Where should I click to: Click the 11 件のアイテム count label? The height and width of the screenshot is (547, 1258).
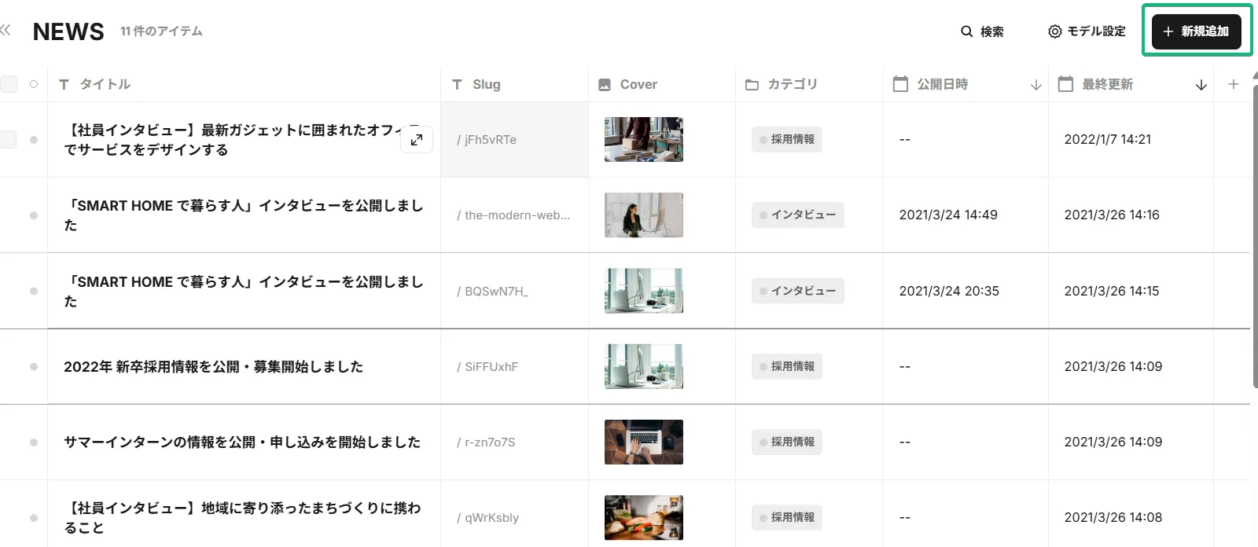[x=161, y=31]
